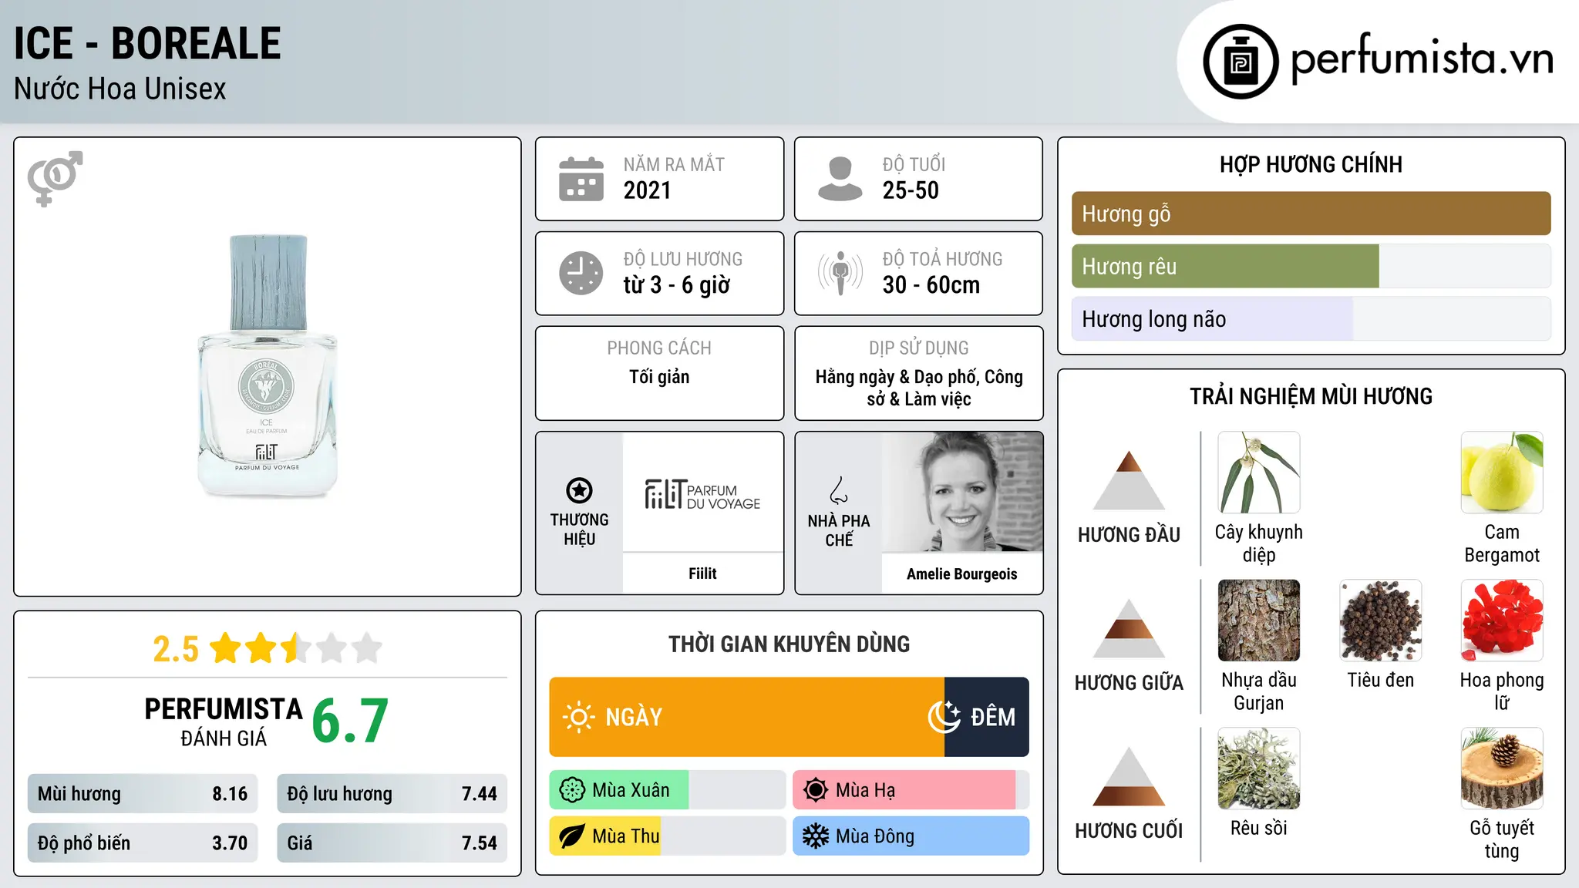Click the 'Trải nghiệm mùi hương' heading
This screenshot has height=888, width=1579.
(1311, 396)
